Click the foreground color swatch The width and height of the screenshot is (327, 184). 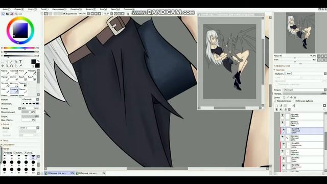pos(33,61)
